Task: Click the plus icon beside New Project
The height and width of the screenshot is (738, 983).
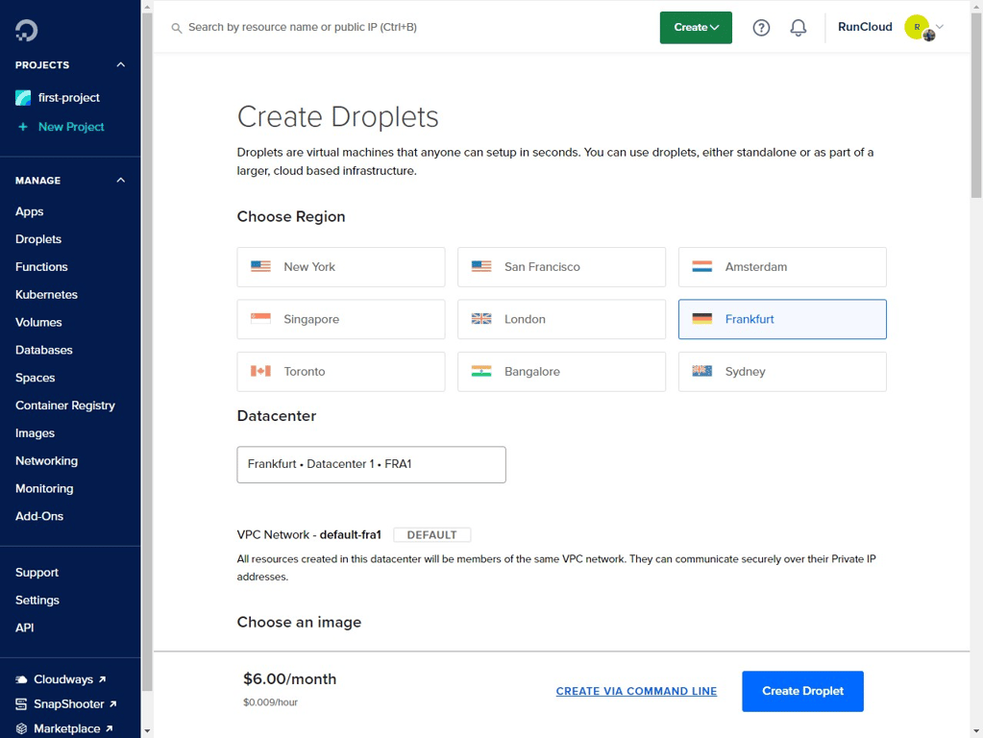Action: pos(23,127)
